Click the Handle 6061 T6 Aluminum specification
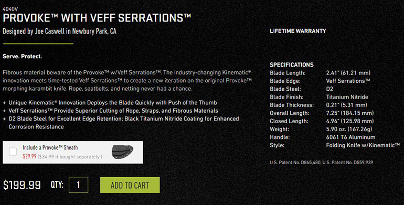 323,137
